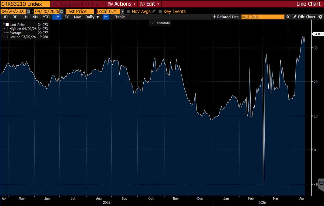Click the Related Data button
Screen dimensions: 324x206
click(226, 17)
